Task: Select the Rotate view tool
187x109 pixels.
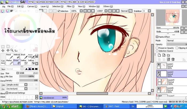Action: (16, 50)
